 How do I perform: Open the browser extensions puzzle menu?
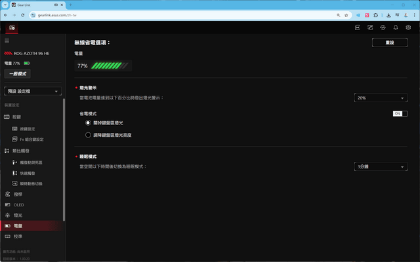click(375, 15)
